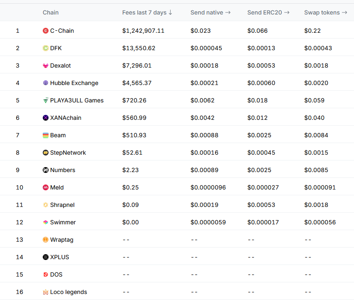Click the XANAchain logo icon

(46, 118)
